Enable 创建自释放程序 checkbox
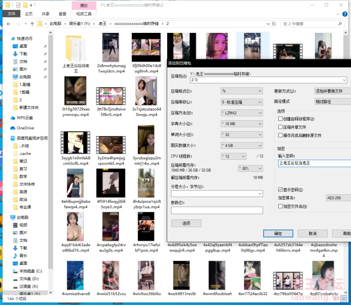This screenshot has height=305, width=351. 280,119
